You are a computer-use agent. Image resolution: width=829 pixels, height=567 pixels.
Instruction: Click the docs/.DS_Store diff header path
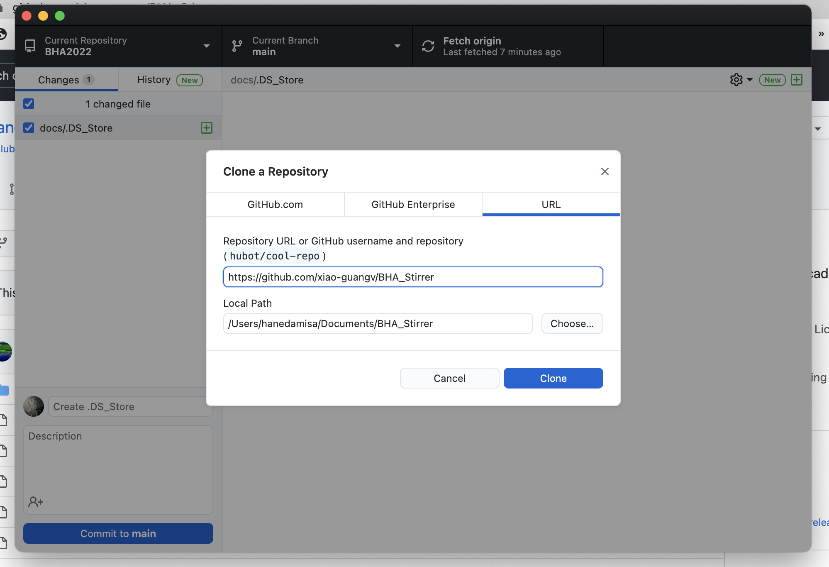click(267, 80)
